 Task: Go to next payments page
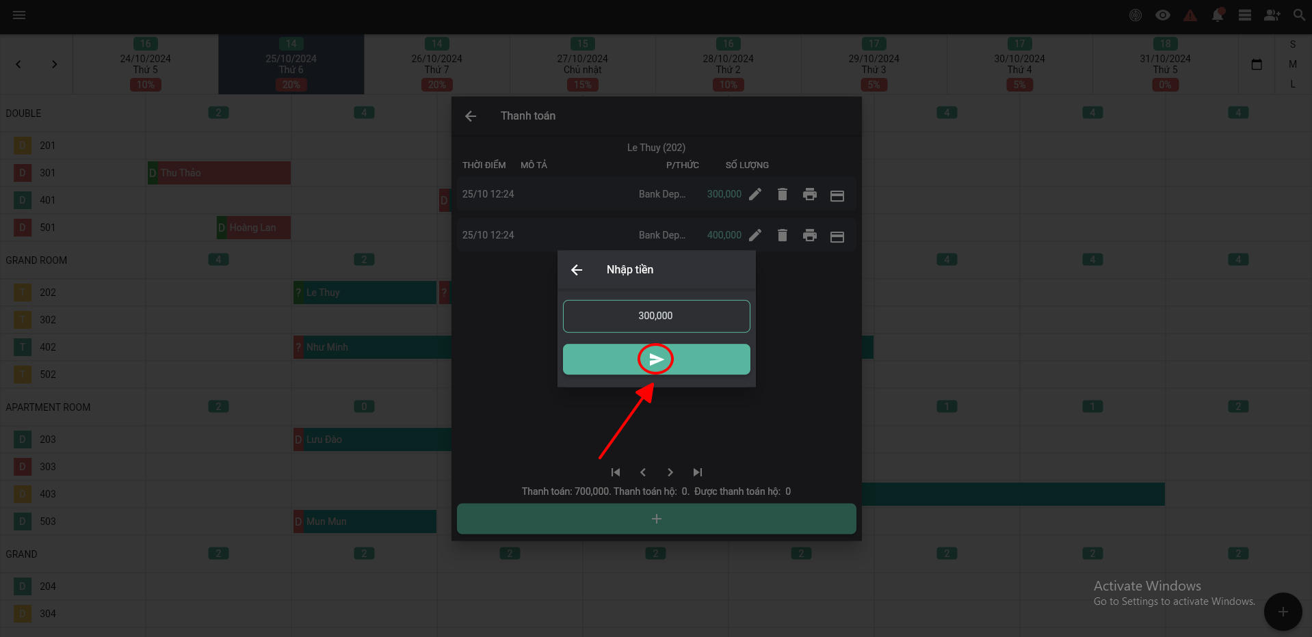point(670,472)
